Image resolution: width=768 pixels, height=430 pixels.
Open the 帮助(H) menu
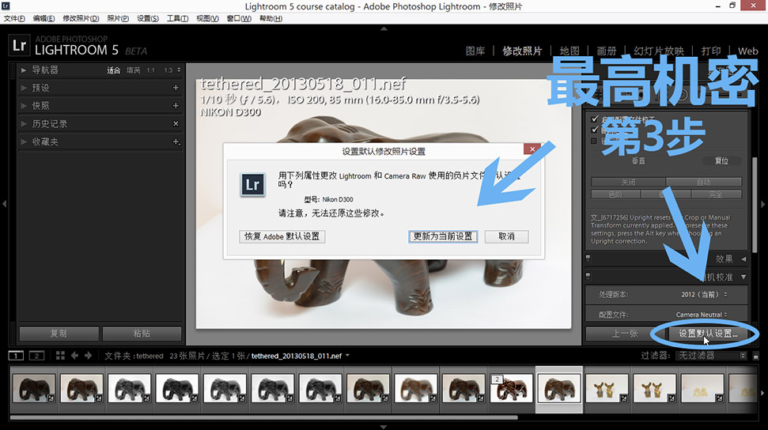click(x=271, y=19)
